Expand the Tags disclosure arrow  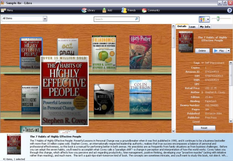point(203,63)
